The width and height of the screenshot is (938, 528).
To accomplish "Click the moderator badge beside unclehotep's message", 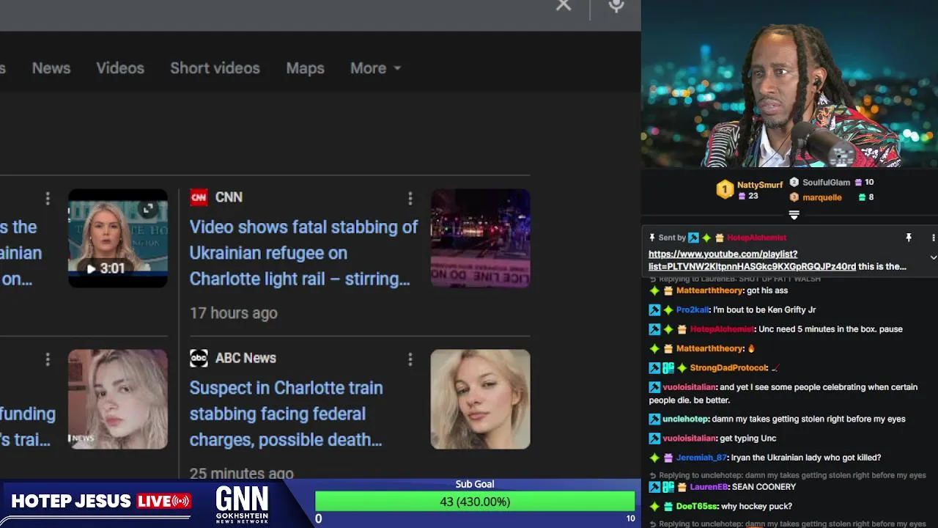I will [x=654, y=419].
